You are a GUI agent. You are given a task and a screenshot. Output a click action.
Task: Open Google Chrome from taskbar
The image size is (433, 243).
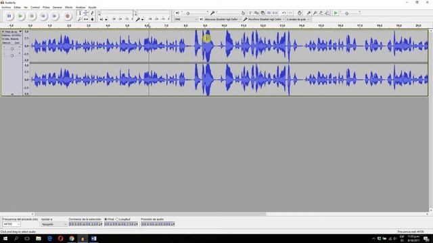72,238
